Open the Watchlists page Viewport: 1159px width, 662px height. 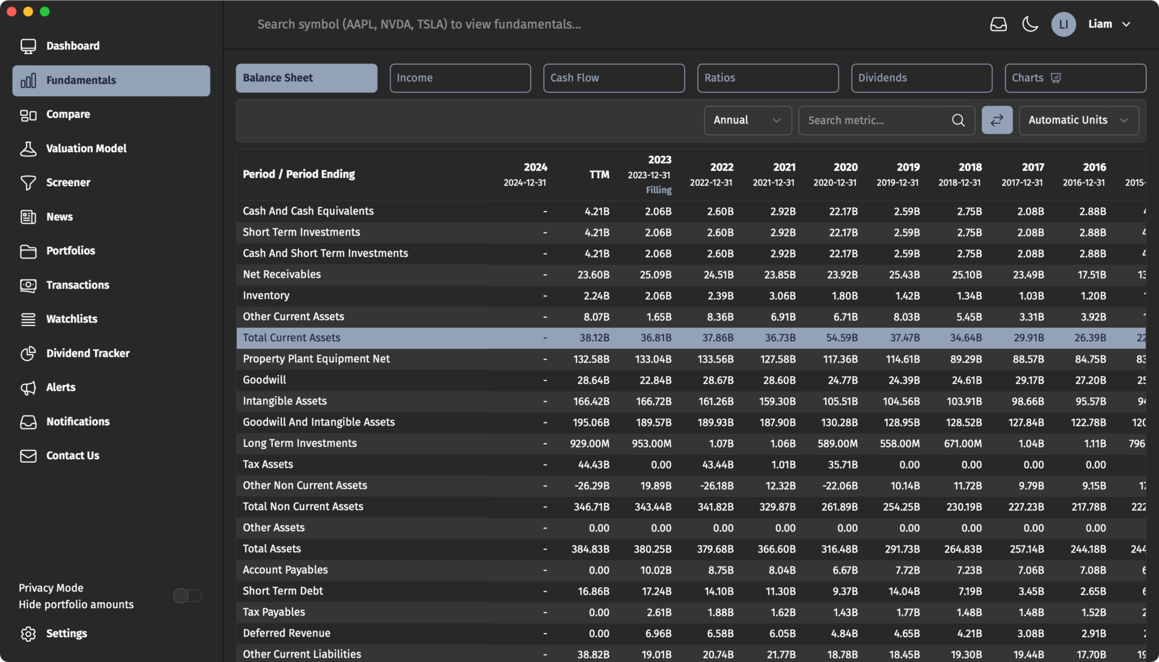click(x=72, y=319)
